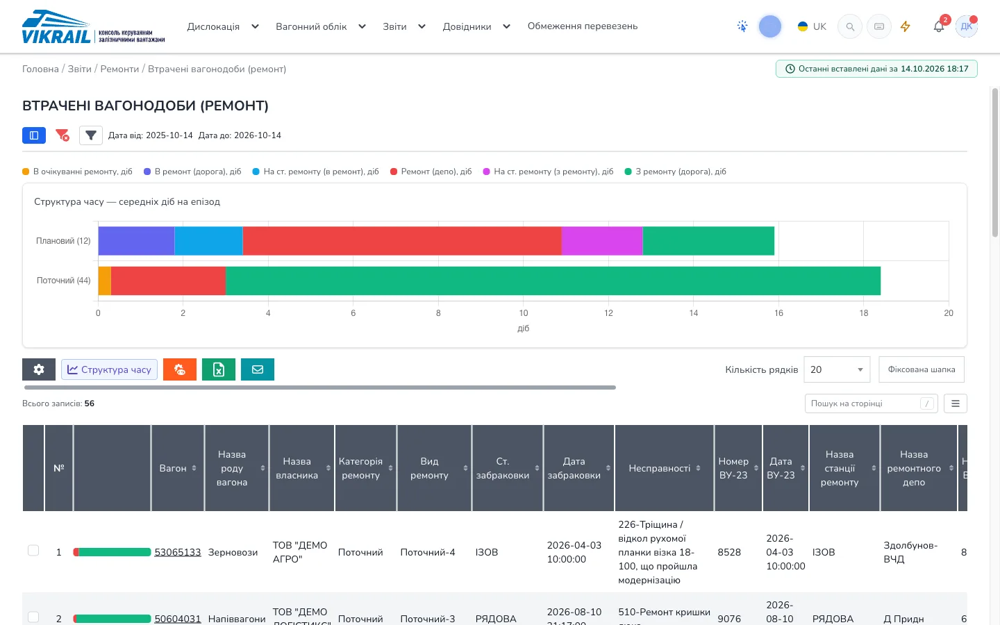The image size is (1000, 625).
Task: Open the hamburger menu next to page search
Action: coord(956,403)
